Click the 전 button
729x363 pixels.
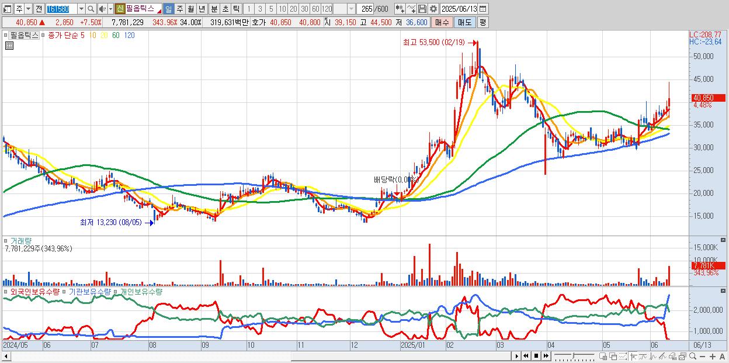pyautogui.click(x=39, y=9)
